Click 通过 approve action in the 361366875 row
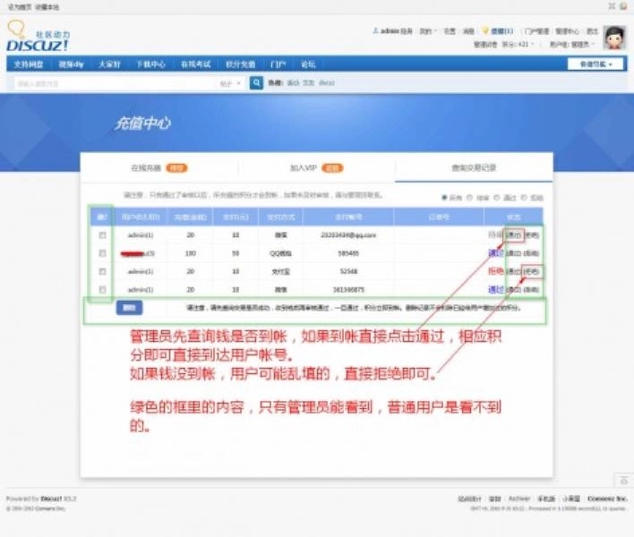Image resolution: width=634 pixels, height=537 pixels. [x=514, y=290]
